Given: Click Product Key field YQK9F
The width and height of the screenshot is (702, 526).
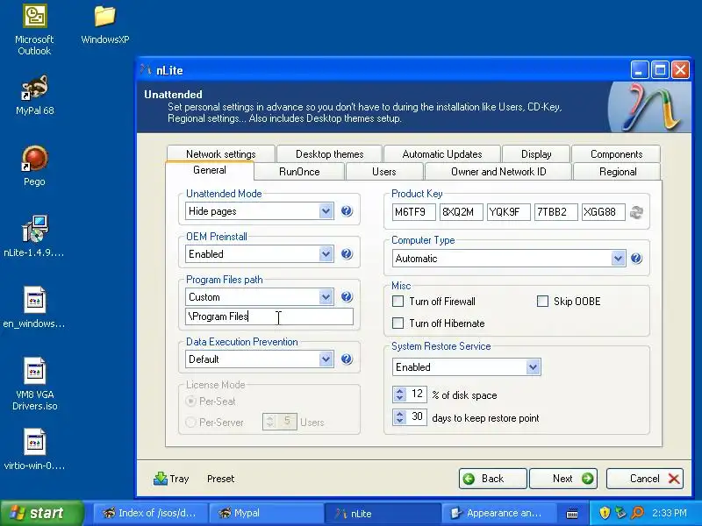Looking at the screenshot, I should tap(509, 211).
